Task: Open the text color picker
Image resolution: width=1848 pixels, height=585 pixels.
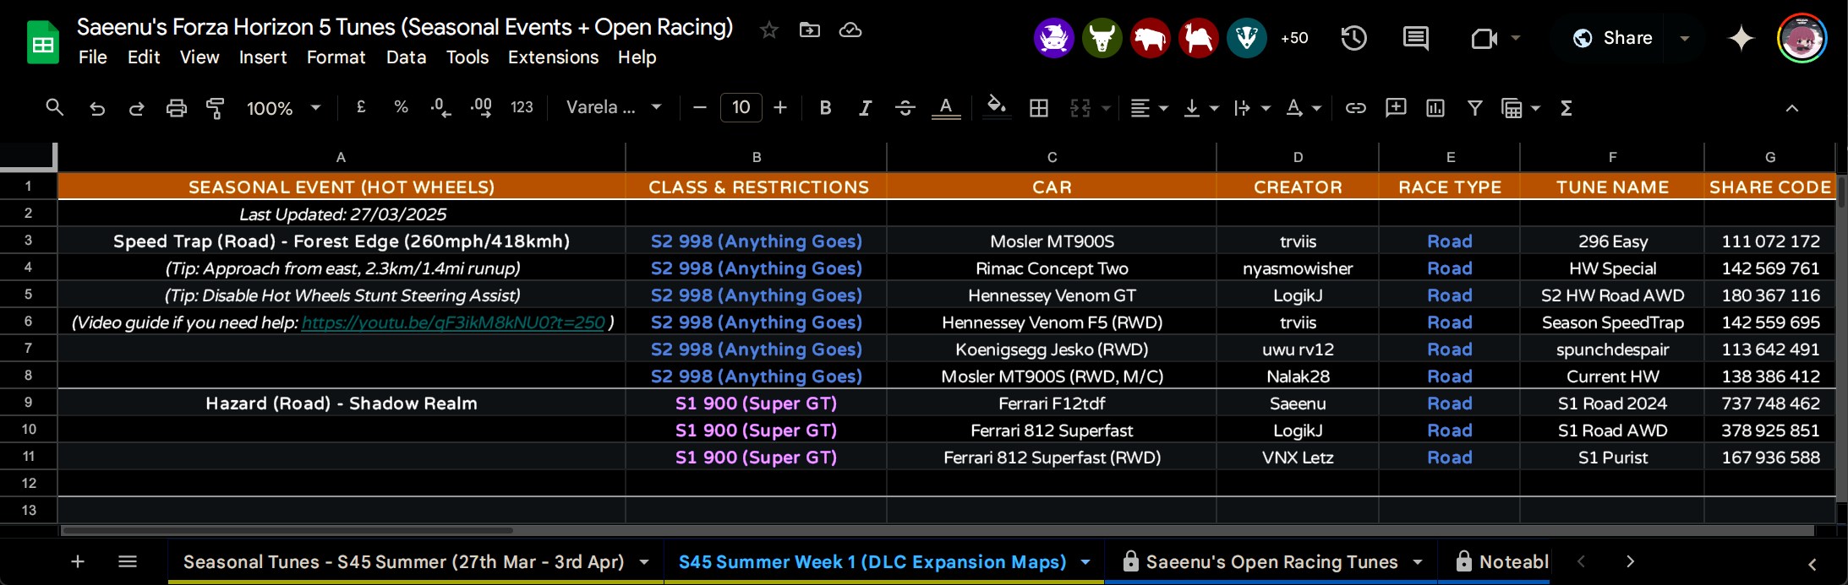Action: (946, 108)
